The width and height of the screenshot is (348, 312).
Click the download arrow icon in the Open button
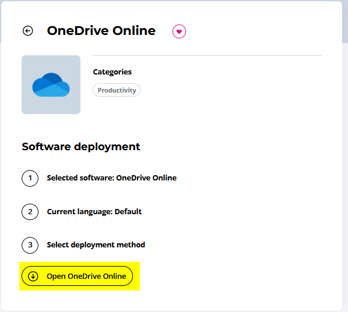33,276
